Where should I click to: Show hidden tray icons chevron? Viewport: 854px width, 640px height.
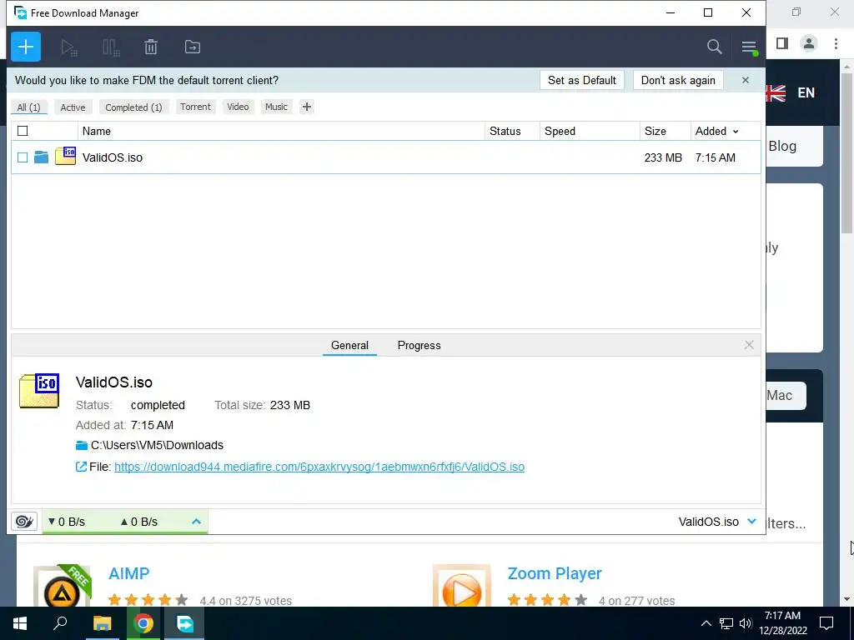706,623
